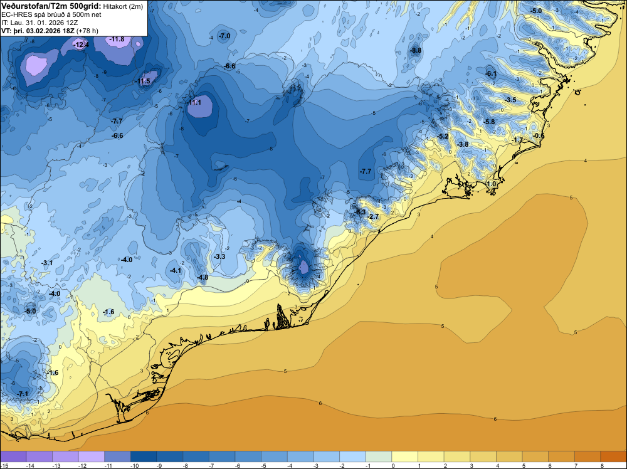Click the -6.1 temperature value

coord(491,73)
